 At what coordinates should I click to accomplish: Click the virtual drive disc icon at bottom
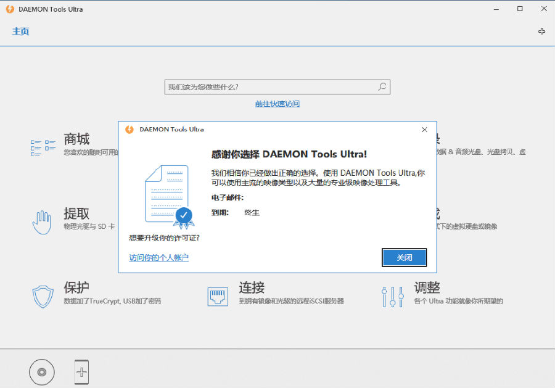(x=41, y=371)
